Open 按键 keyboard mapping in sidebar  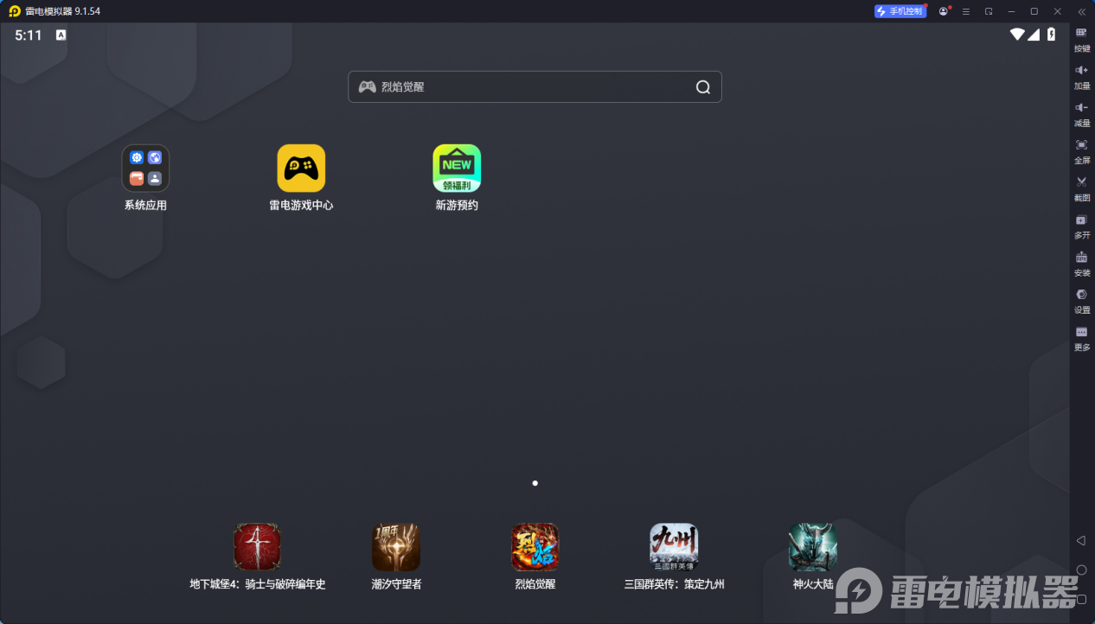click(x=1081, y=39)
